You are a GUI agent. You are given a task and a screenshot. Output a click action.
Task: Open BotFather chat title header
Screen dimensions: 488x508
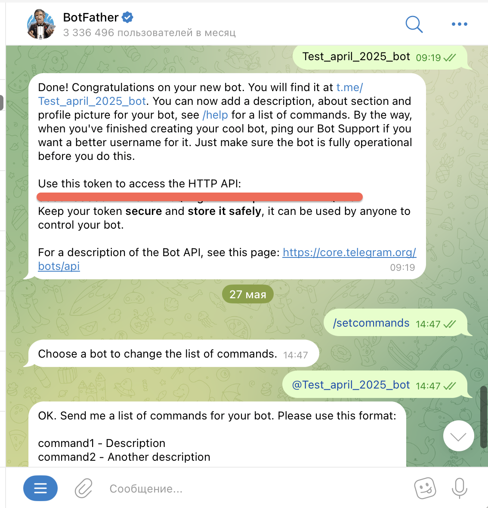149,24
